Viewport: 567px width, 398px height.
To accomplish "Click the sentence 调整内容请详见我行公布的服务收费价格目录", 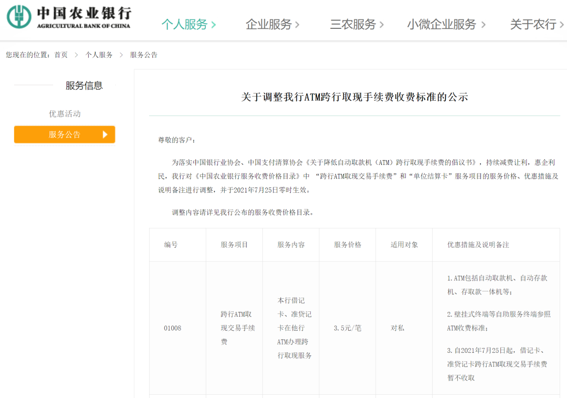I will coord(244,213).
